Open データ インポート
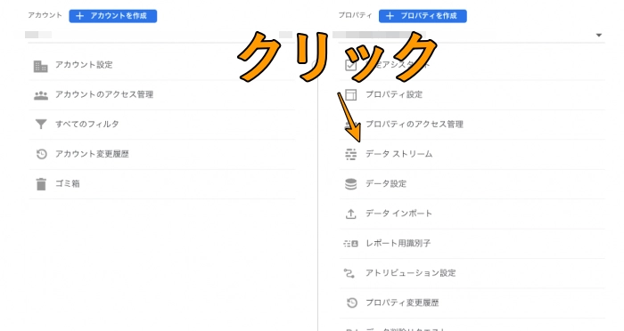 (398, 214)
